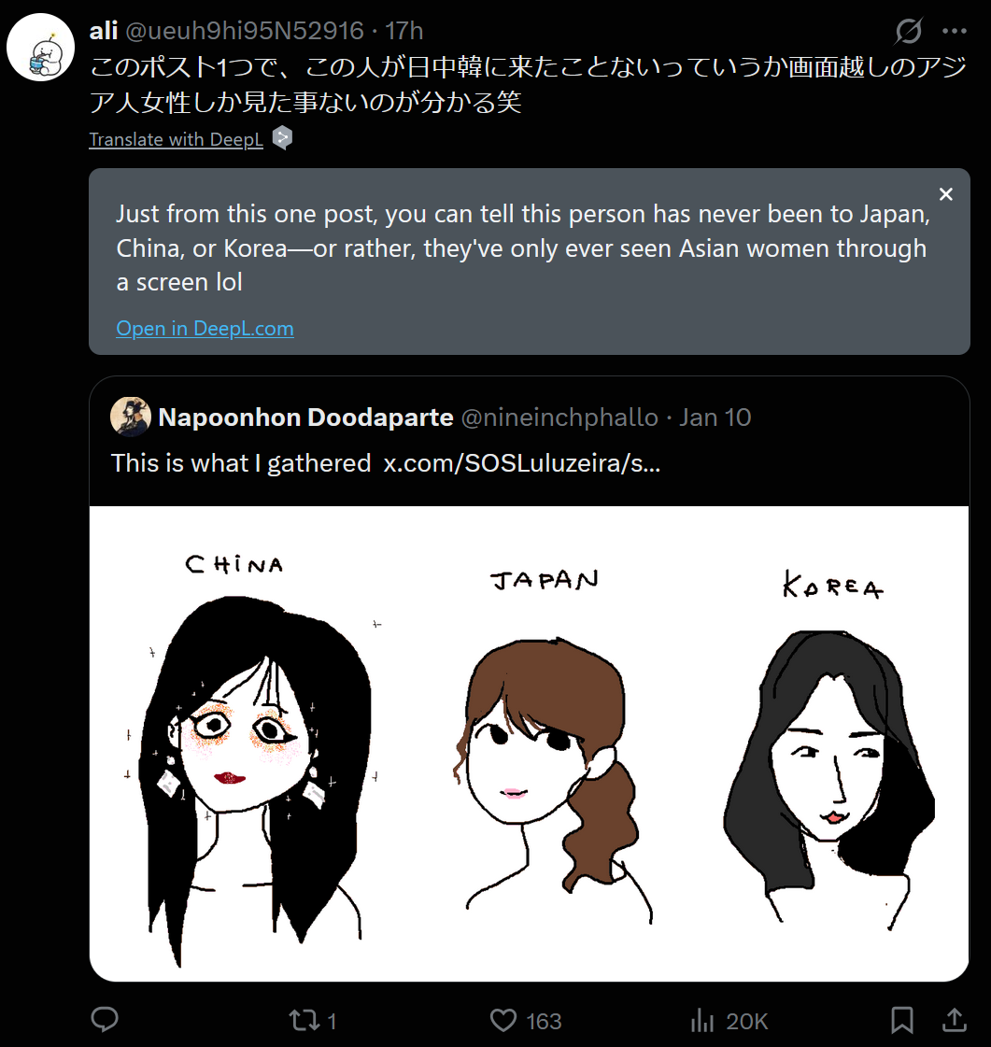
Task: Share the post via share icon
Action: 955,1020
